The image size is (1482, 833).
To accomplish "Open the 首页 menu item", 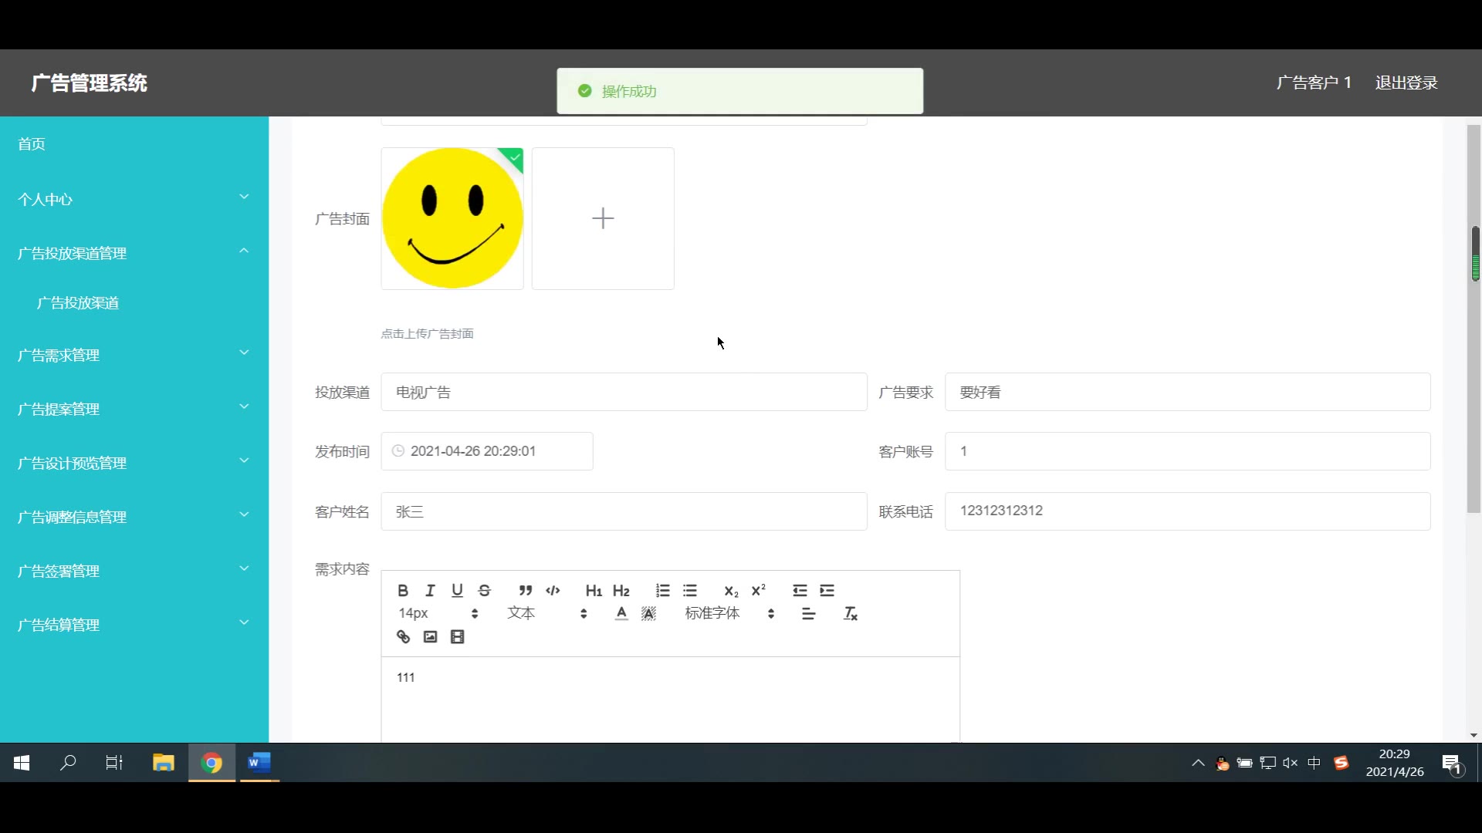I will coord(32,144).
